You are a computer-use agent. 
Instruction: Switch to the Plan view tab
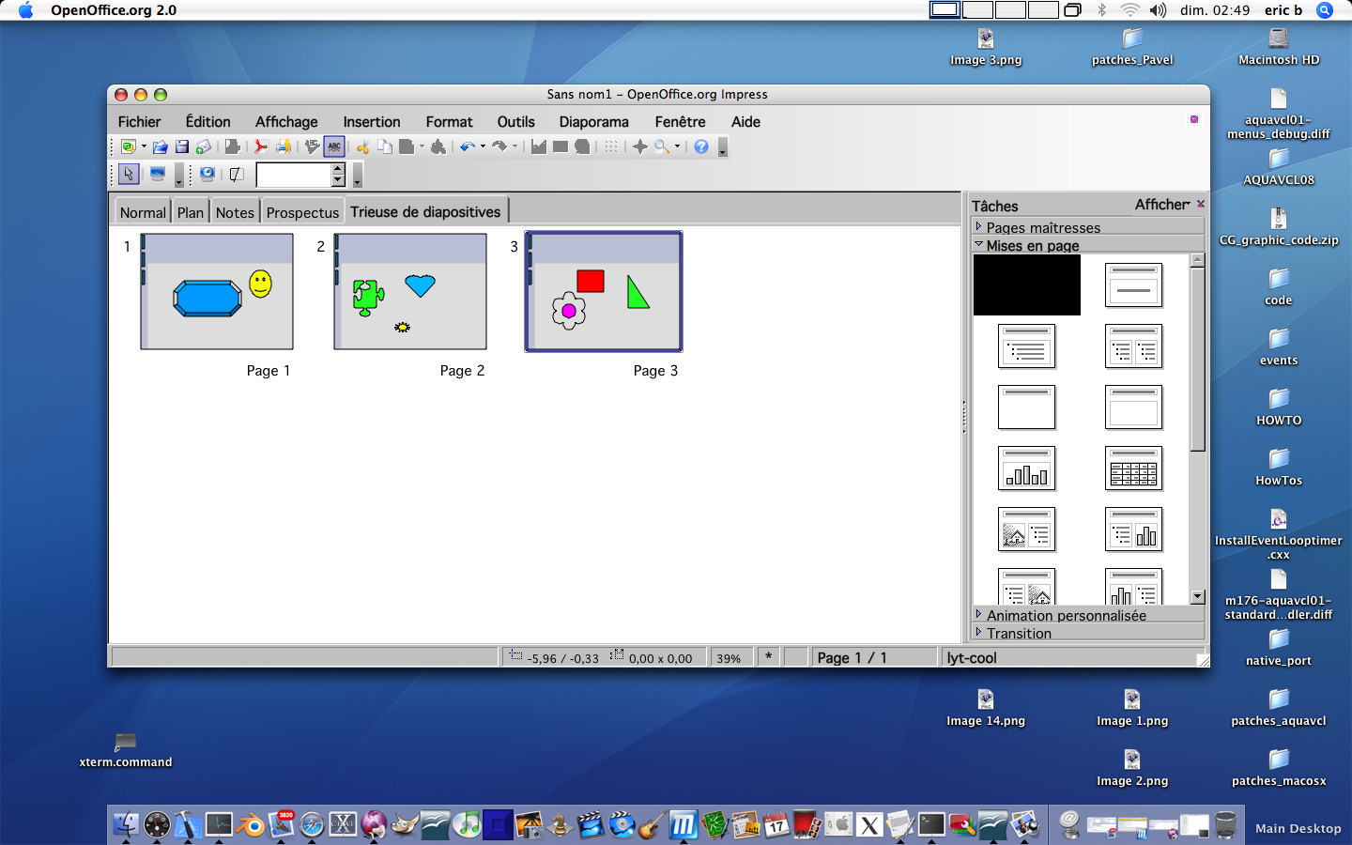[x=191, y=212]
